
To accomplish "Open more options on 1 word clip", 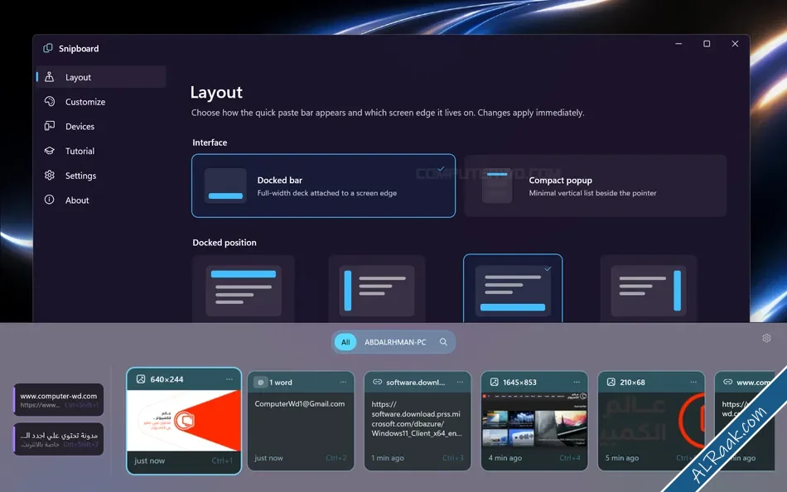I will 343,382.
